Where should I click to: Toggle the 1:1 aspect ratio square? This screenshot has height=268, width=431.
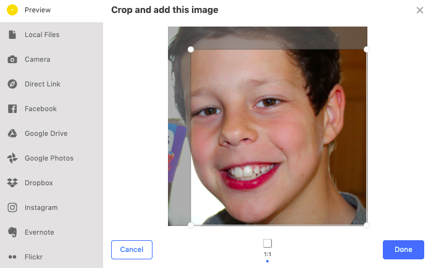267,243
